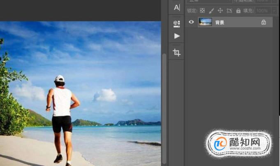Open the Actions panel play icon
The image size is (280, 166).
coord(177,36)
